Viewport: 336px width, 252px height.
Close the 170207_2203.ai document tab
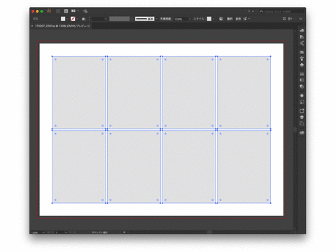click(x=32, y=26)
